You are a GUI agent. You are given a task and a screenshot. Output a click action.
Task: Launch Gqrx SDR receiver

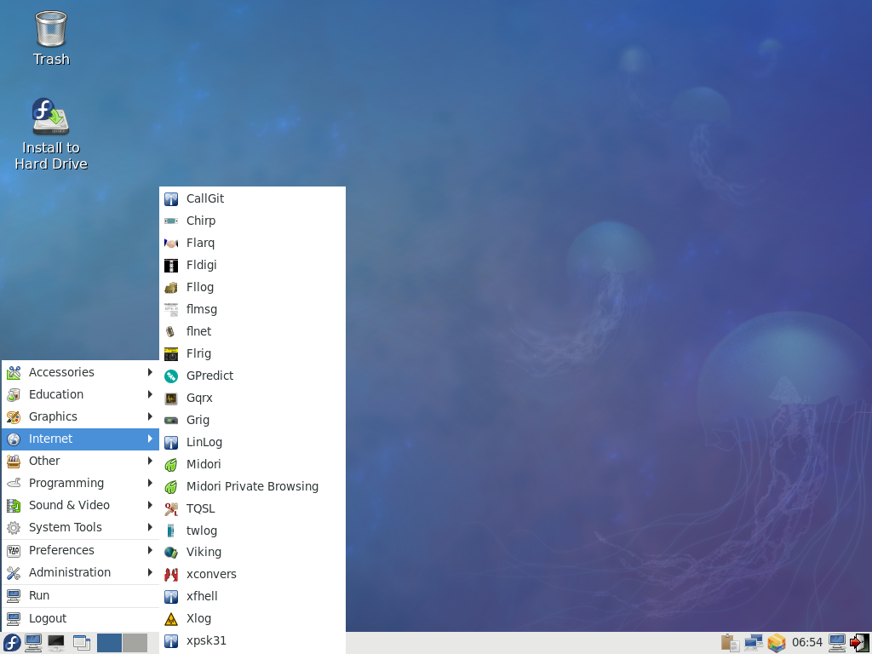tap(252, 399)
